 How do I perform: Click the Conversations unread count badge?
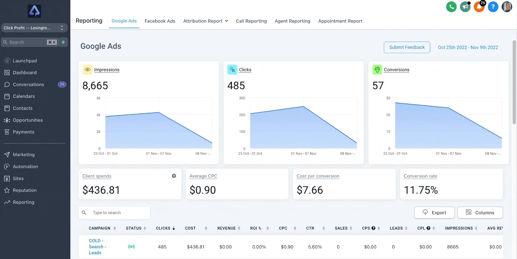[x=62, y=84]
